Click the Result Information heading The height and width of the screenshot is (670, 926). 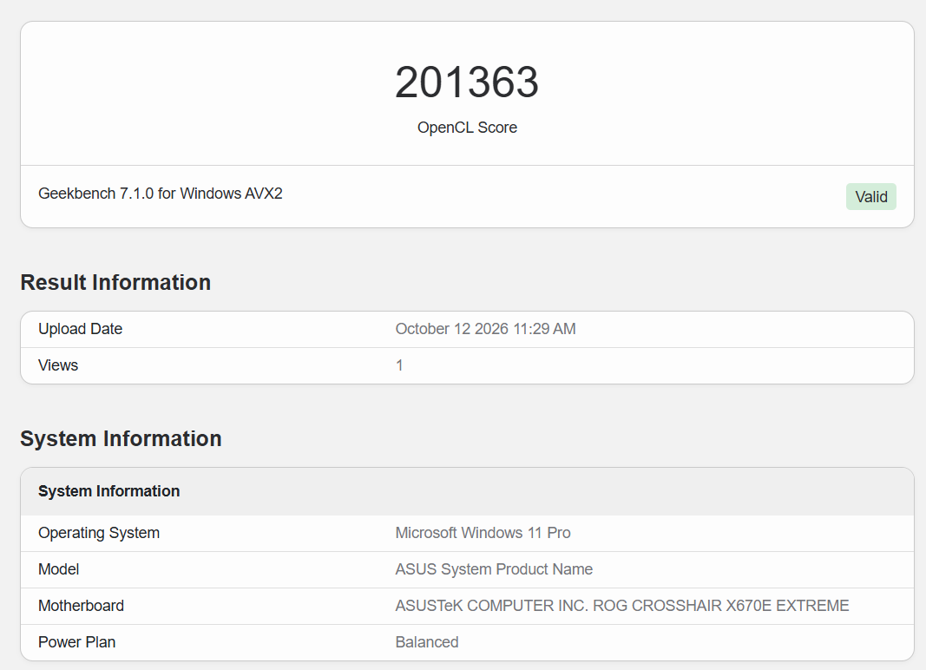(x=115, y=282)
